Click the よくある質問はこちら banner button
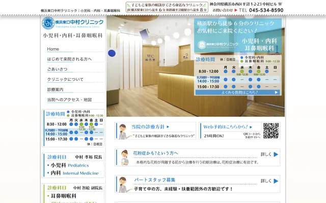 pyautogui.click(x=238, y=92)
